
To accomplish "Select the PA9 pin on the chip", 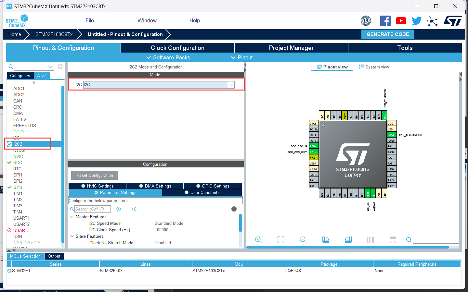I will (x=392, y=158).
